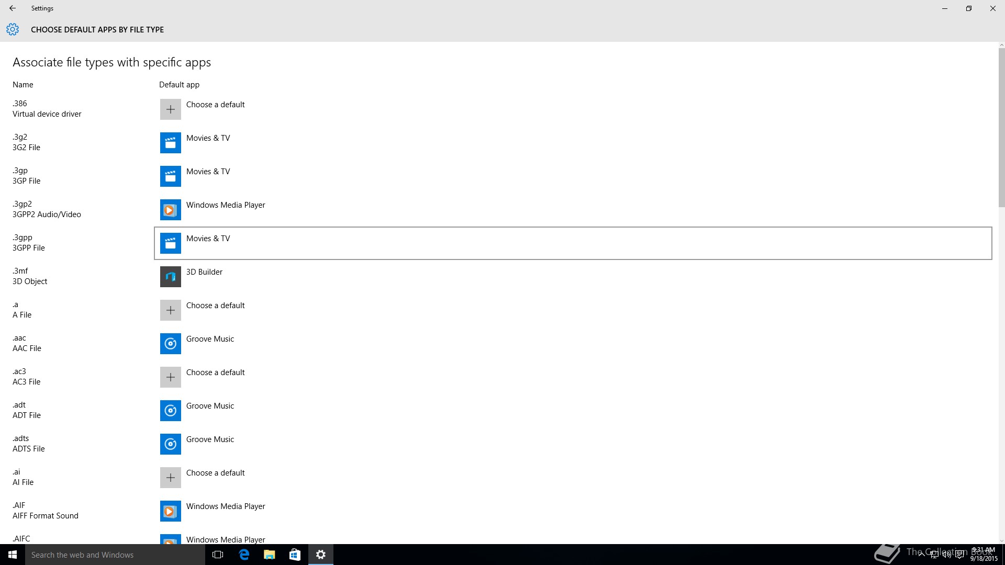The image size is (1005, 565).
Task: Open the volume control in system tray
Action: (946, 555)
